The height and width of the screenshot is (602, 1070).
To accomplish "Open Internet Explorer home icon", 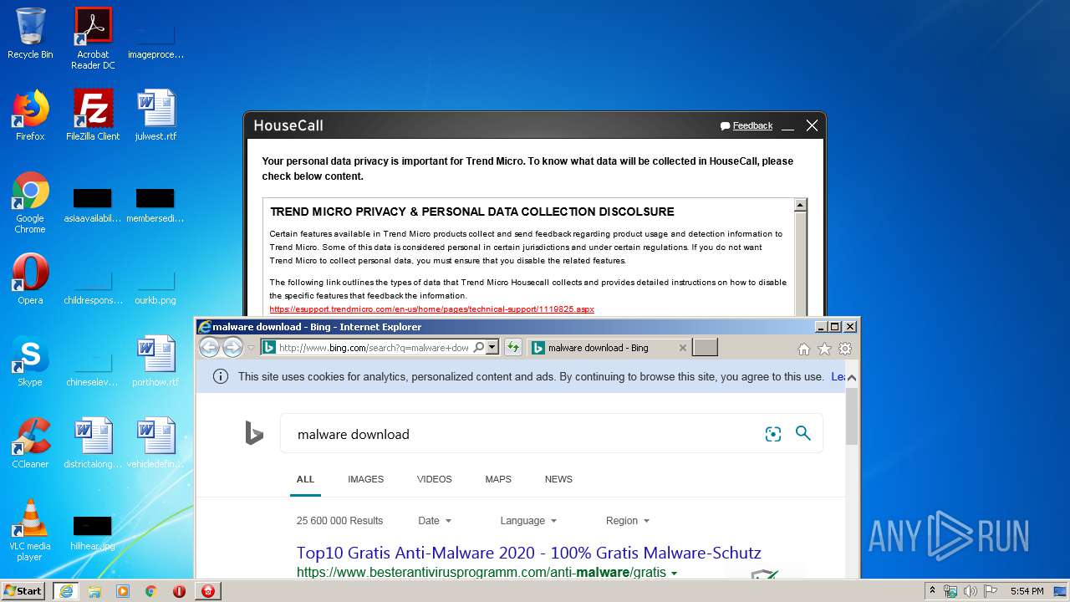I will (804, 349).
